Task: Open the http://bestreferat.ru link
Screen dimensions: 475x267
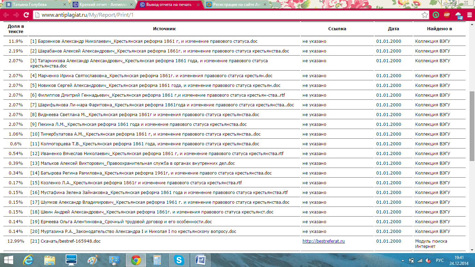Action: coord(323,241)
